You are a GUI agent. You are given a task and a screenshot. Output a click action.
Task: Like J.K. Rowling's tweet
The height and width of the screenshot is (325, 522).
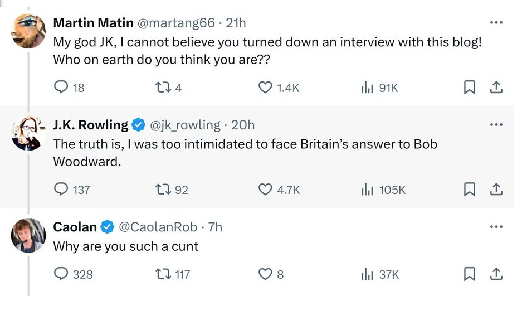pos(266,190)
